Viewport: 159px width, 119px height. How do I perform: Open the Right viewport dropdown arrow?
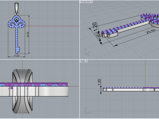pyautogui.click(x=87, y=61)
